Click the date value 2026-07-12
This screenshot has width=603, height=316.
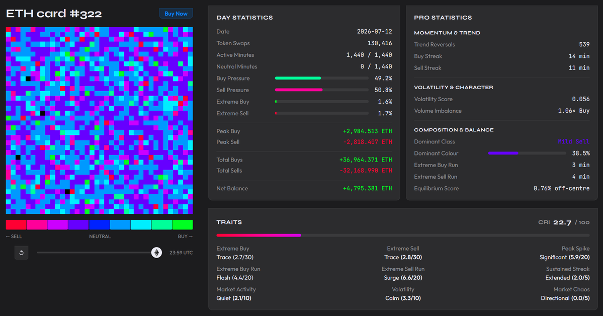[x=375, y=32]
